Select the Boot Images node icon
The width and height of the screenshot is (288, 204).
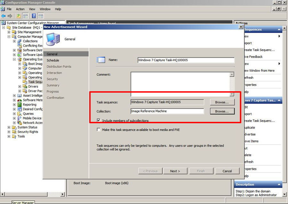pyautogui.click(x=25, y=64)
